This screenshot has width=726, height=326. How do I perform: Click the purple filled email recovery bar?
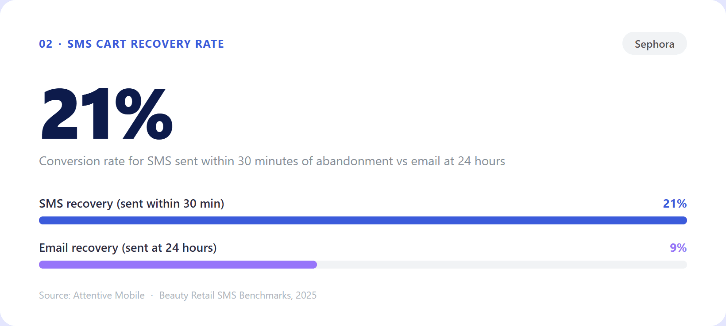(178, 265)
